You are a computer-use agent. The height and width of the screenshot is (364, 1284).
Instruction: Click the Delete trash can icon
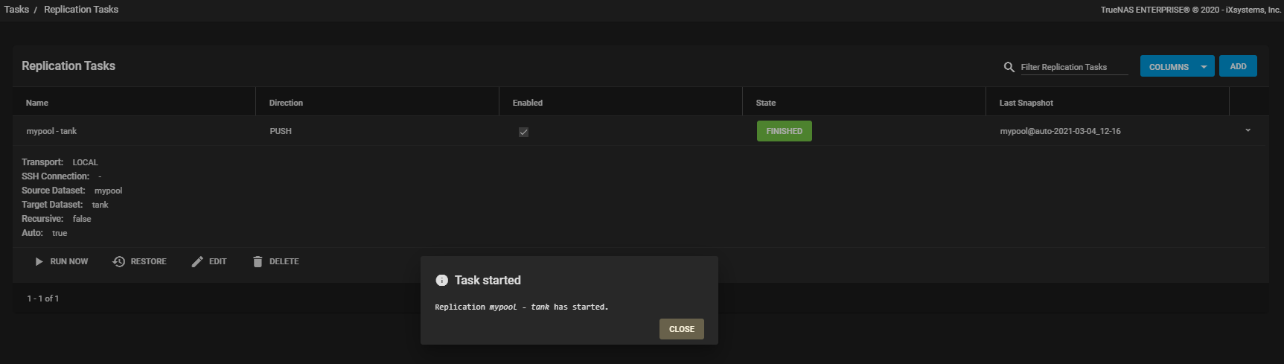tap(258, 262)
